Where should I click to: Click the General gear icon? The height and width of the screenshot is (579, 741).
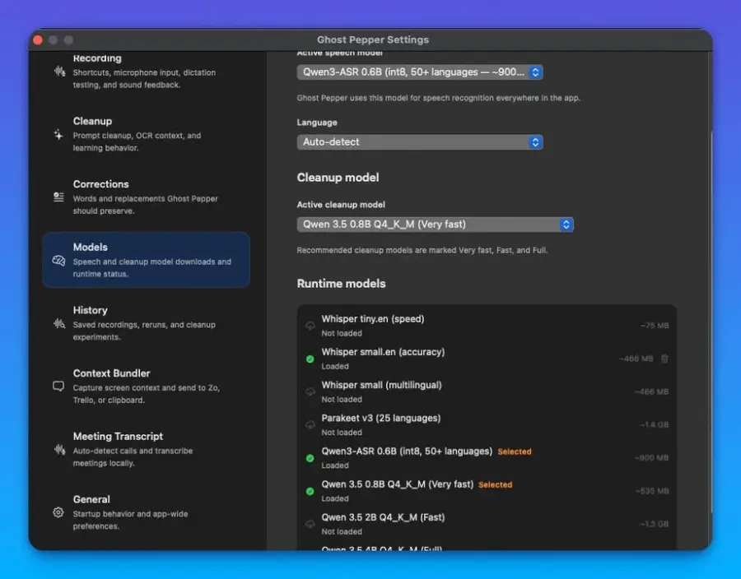tap(58, 512)
